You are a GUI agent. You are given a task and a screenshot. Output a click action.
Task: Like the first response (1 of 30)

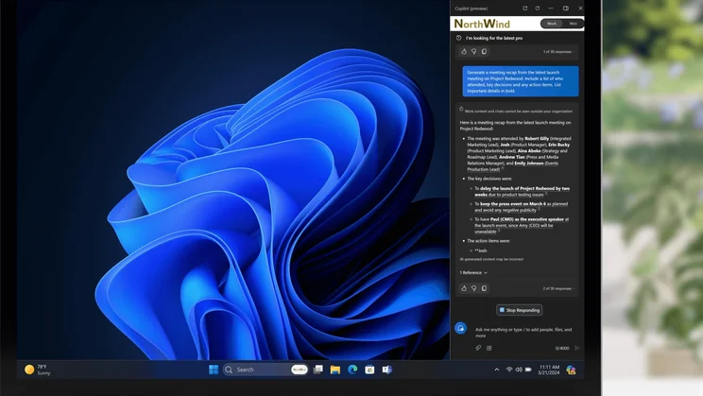(464, 52)
